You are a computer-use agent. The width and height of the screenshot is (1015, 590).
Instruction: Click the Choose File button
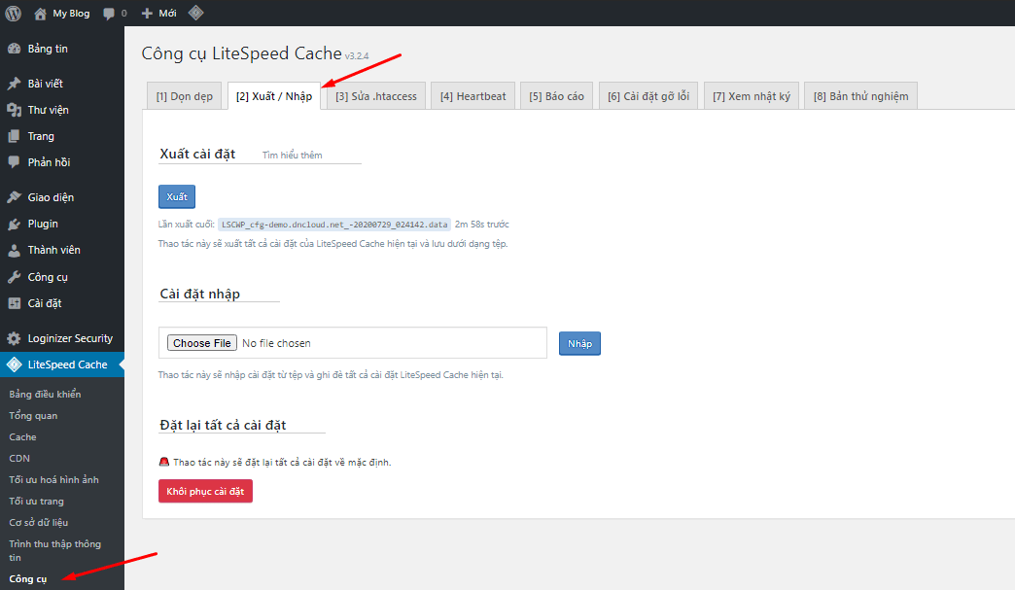[202, 343]
